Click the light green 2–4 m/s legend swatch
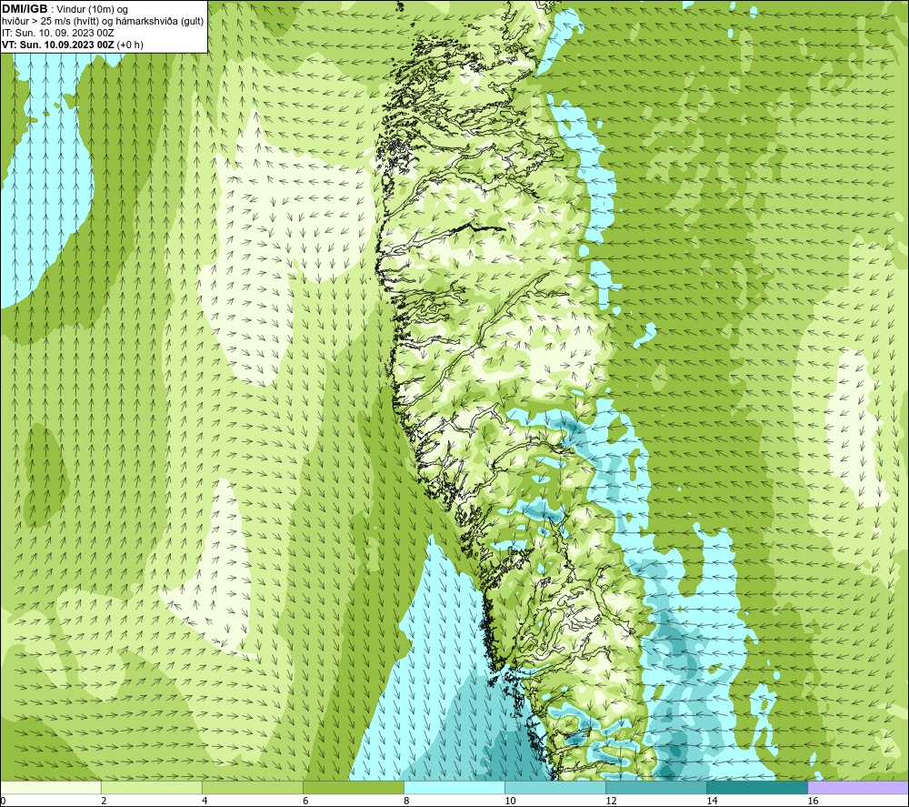 pyautogui.click(x=152, y=787)
